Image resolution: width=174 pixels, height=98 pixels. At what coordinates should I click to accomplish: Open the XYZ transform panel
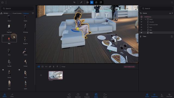point(162,95)
